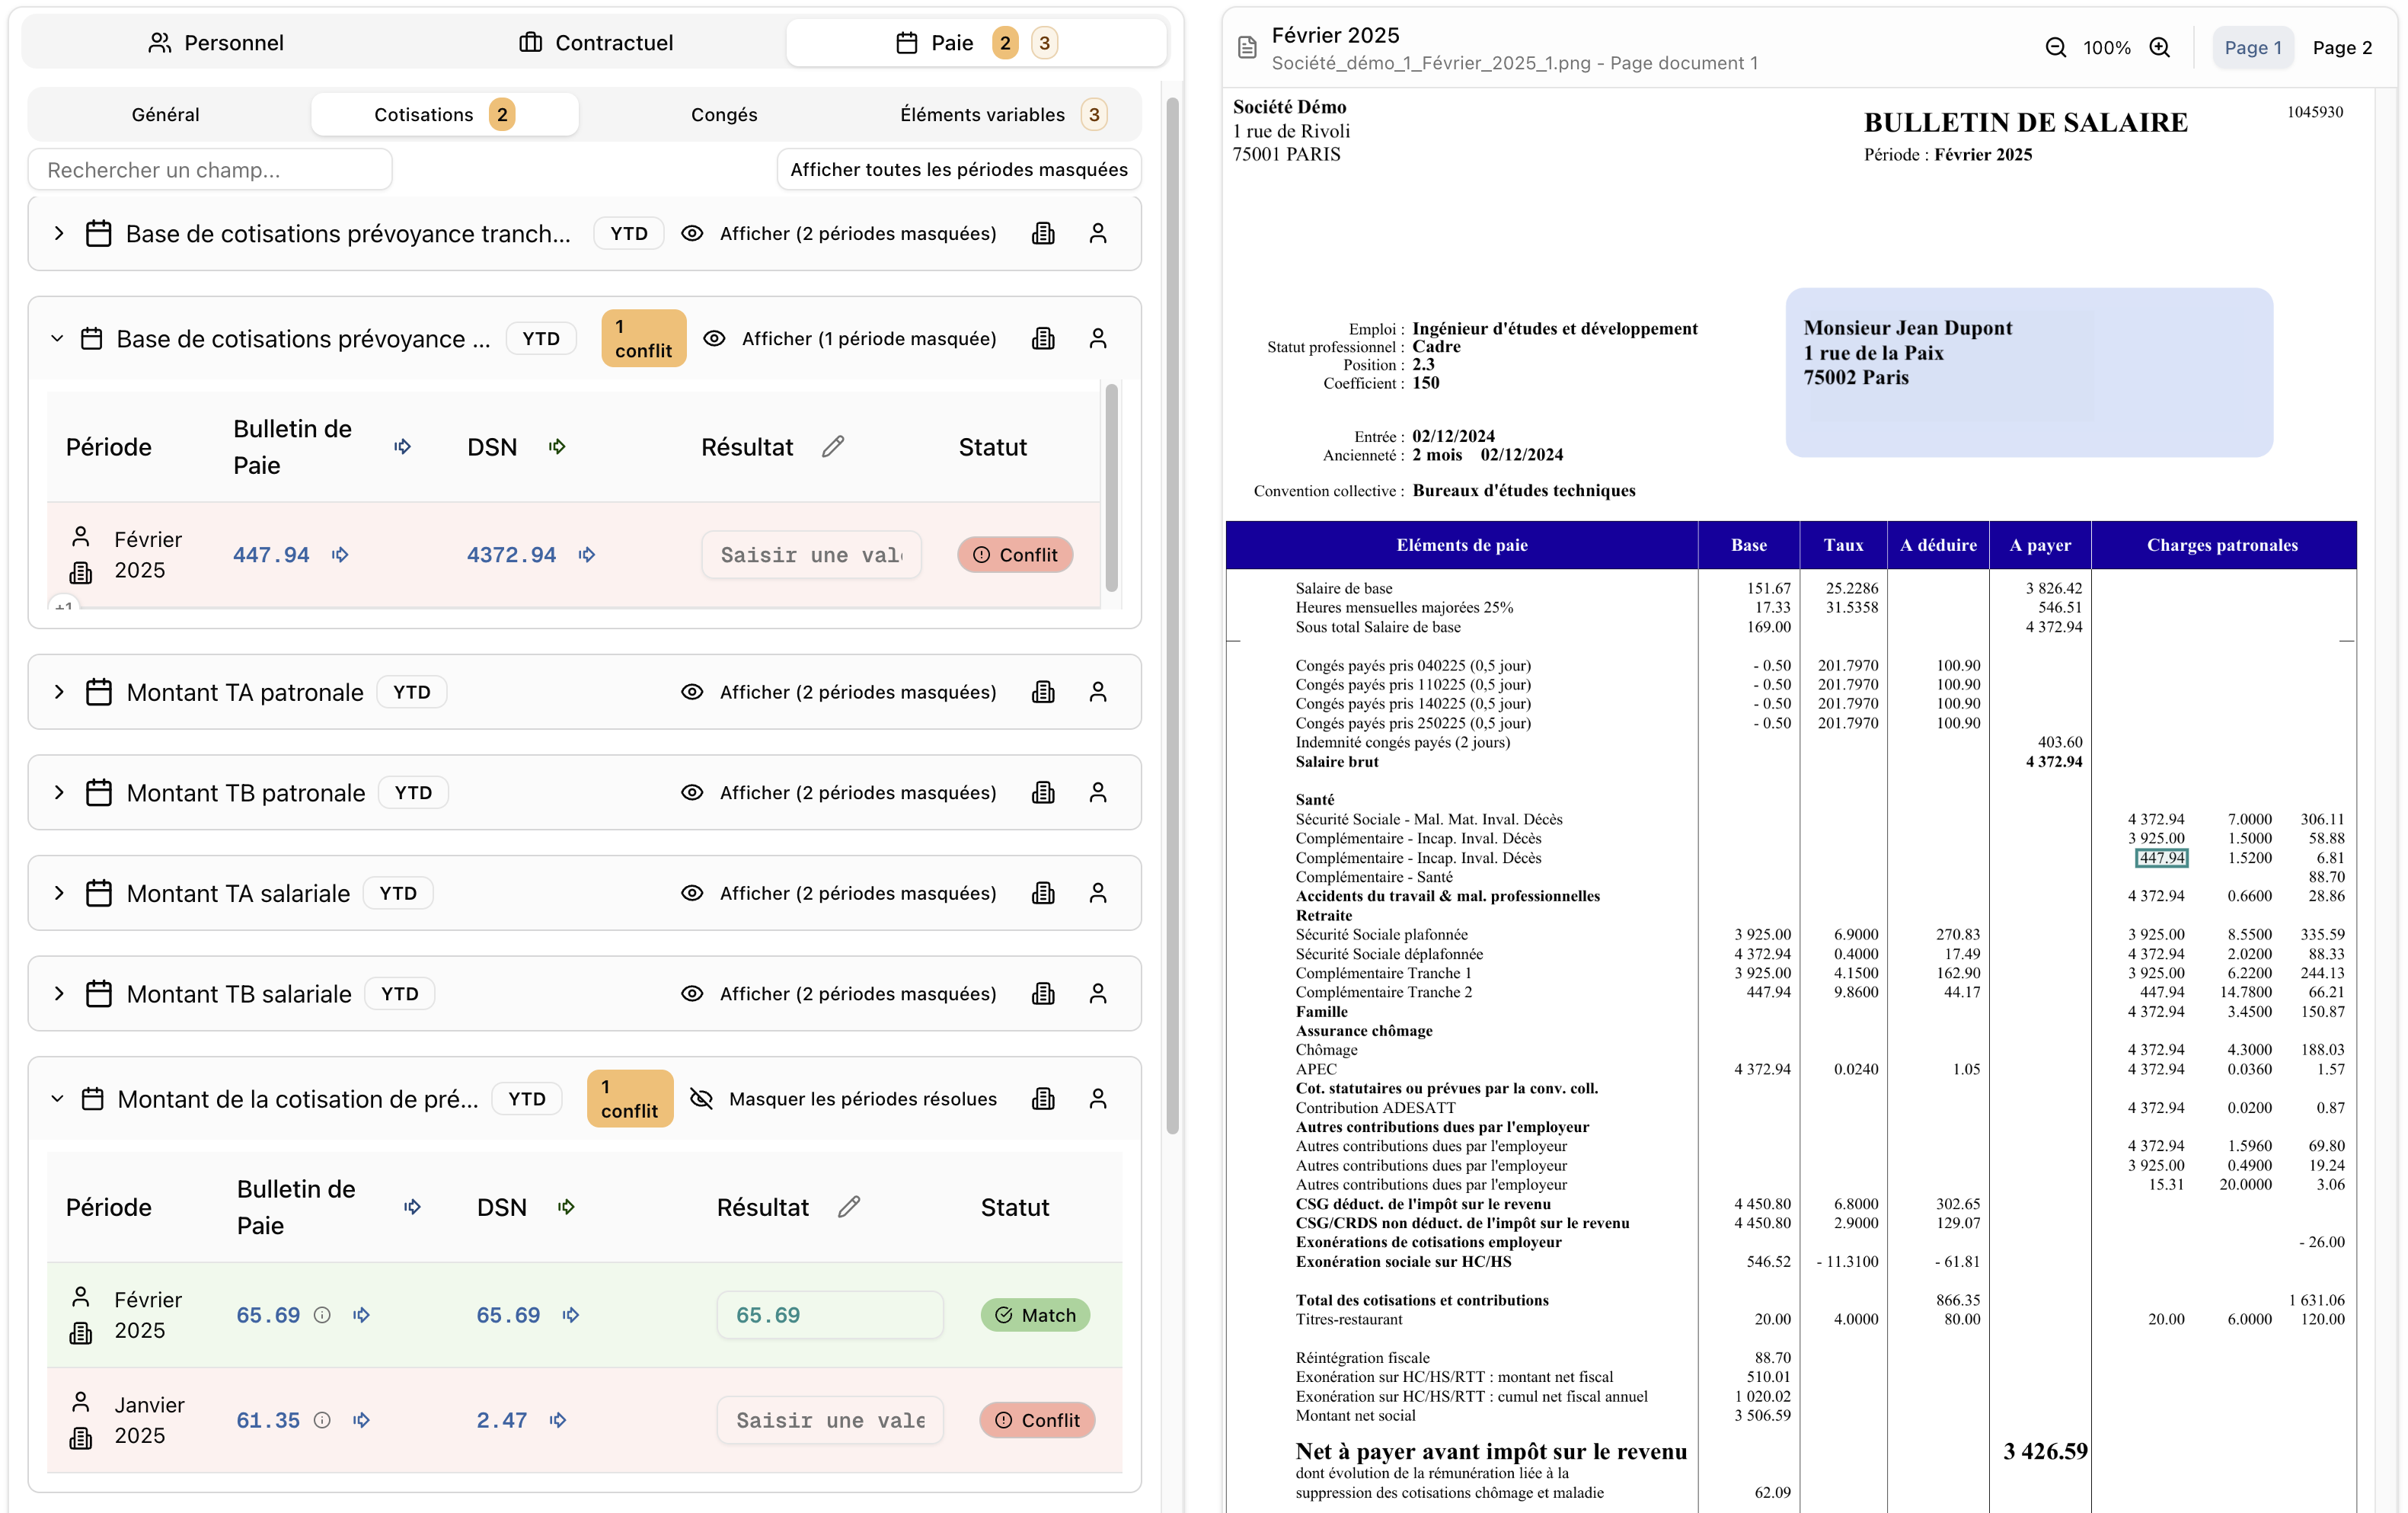Select the edit pencil next to Résultat column

coord(833,446)
